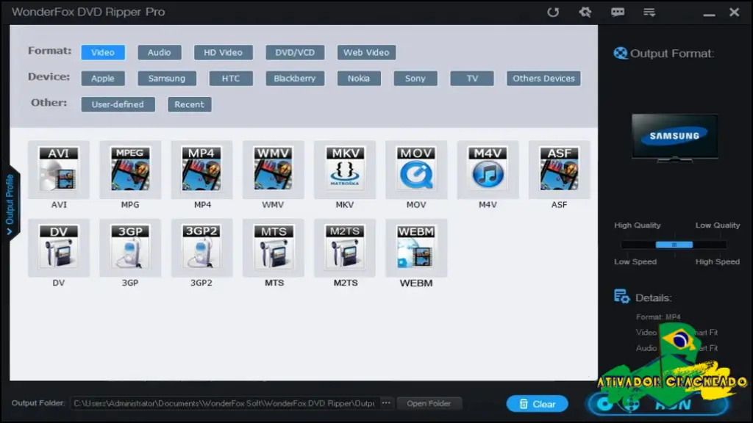Switch to the Video format tab

tap(103, 52)
